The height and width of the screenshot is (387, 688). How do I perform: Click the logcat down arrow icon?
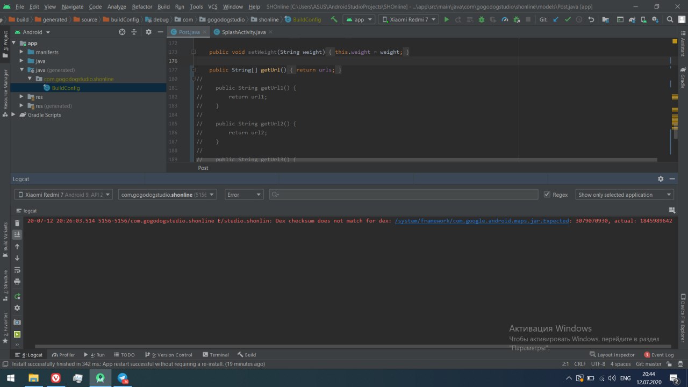(x=17, y=258)
